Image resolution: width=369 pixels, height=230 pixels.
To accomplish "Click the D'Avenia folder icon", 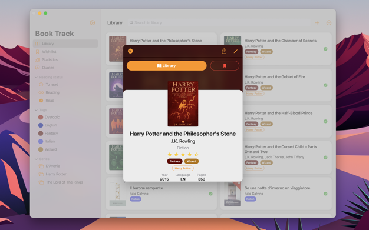I will (x=41, y=166).
